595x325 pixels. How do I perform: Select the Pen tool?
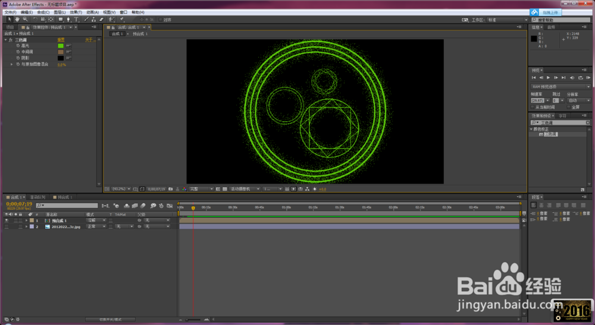coord(68,20)
